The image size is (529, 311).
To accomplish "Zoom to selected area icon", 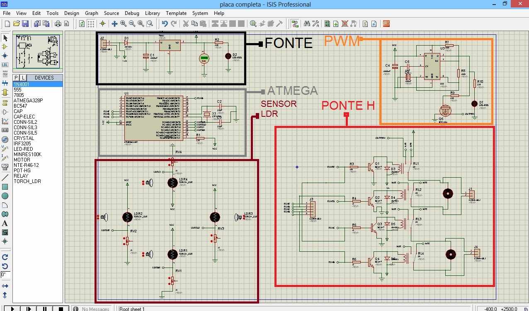I will point(149,24).
